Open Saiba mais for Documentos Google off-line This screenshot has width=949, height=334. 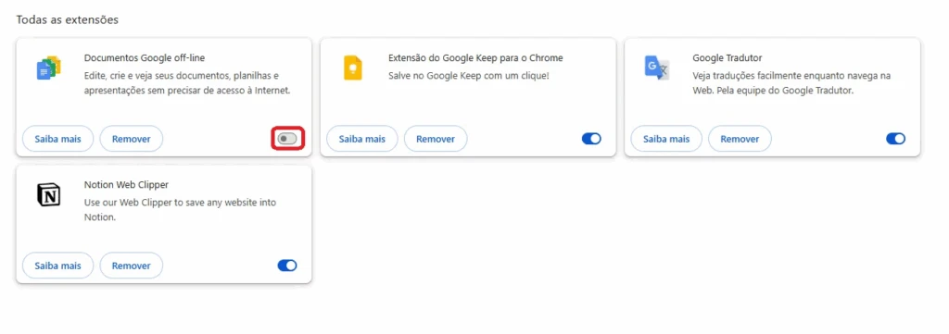(x=57, y=139)
